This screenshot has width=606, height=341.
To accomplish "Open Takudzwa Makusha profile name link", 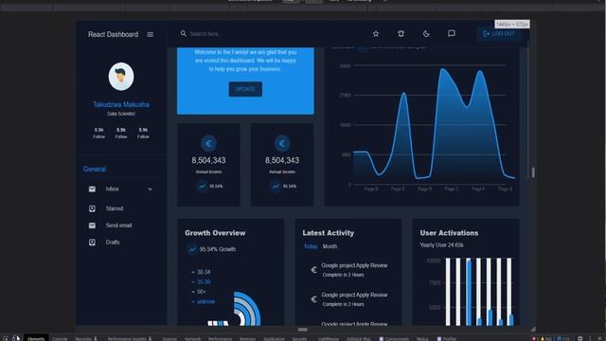I will pyautogui.click(x=121, y=104).
